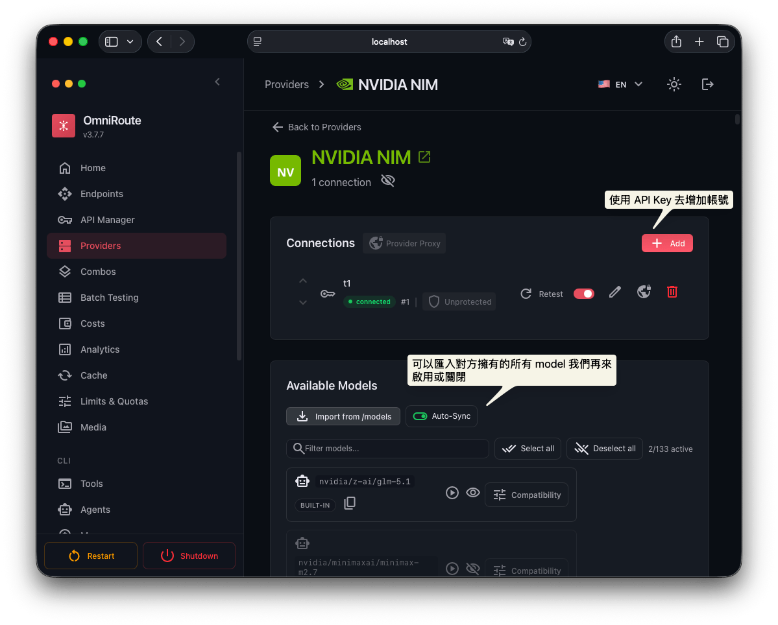778x625 pixels.
Task: Click the Cache sync icon
Action: tap(65, 375)
